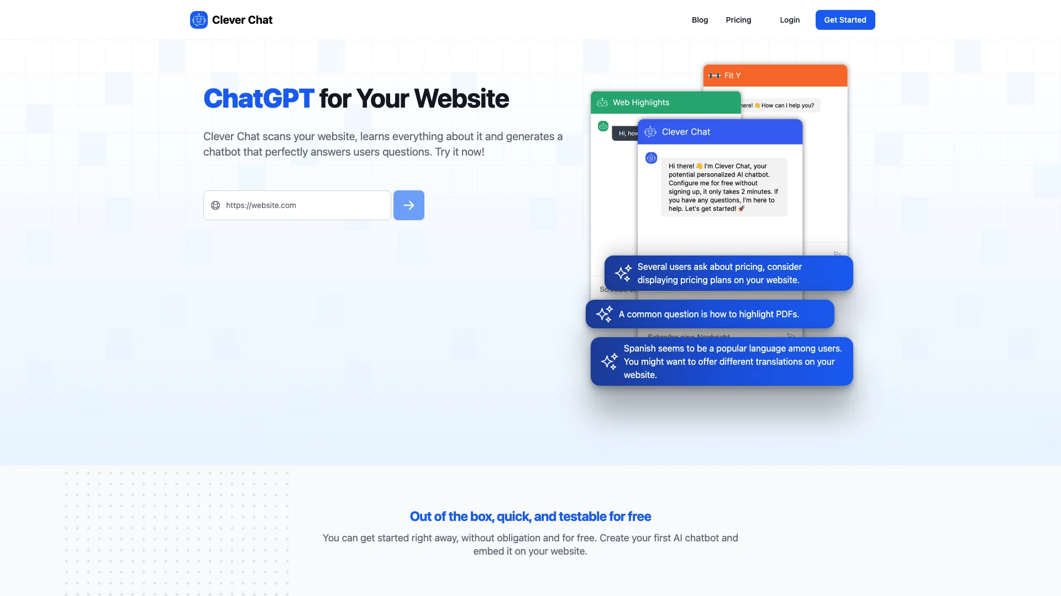Viewport: 1061px width, 596px height.
Task: Click the sparkle icon on pricing insight card
Action: (622, 273)
